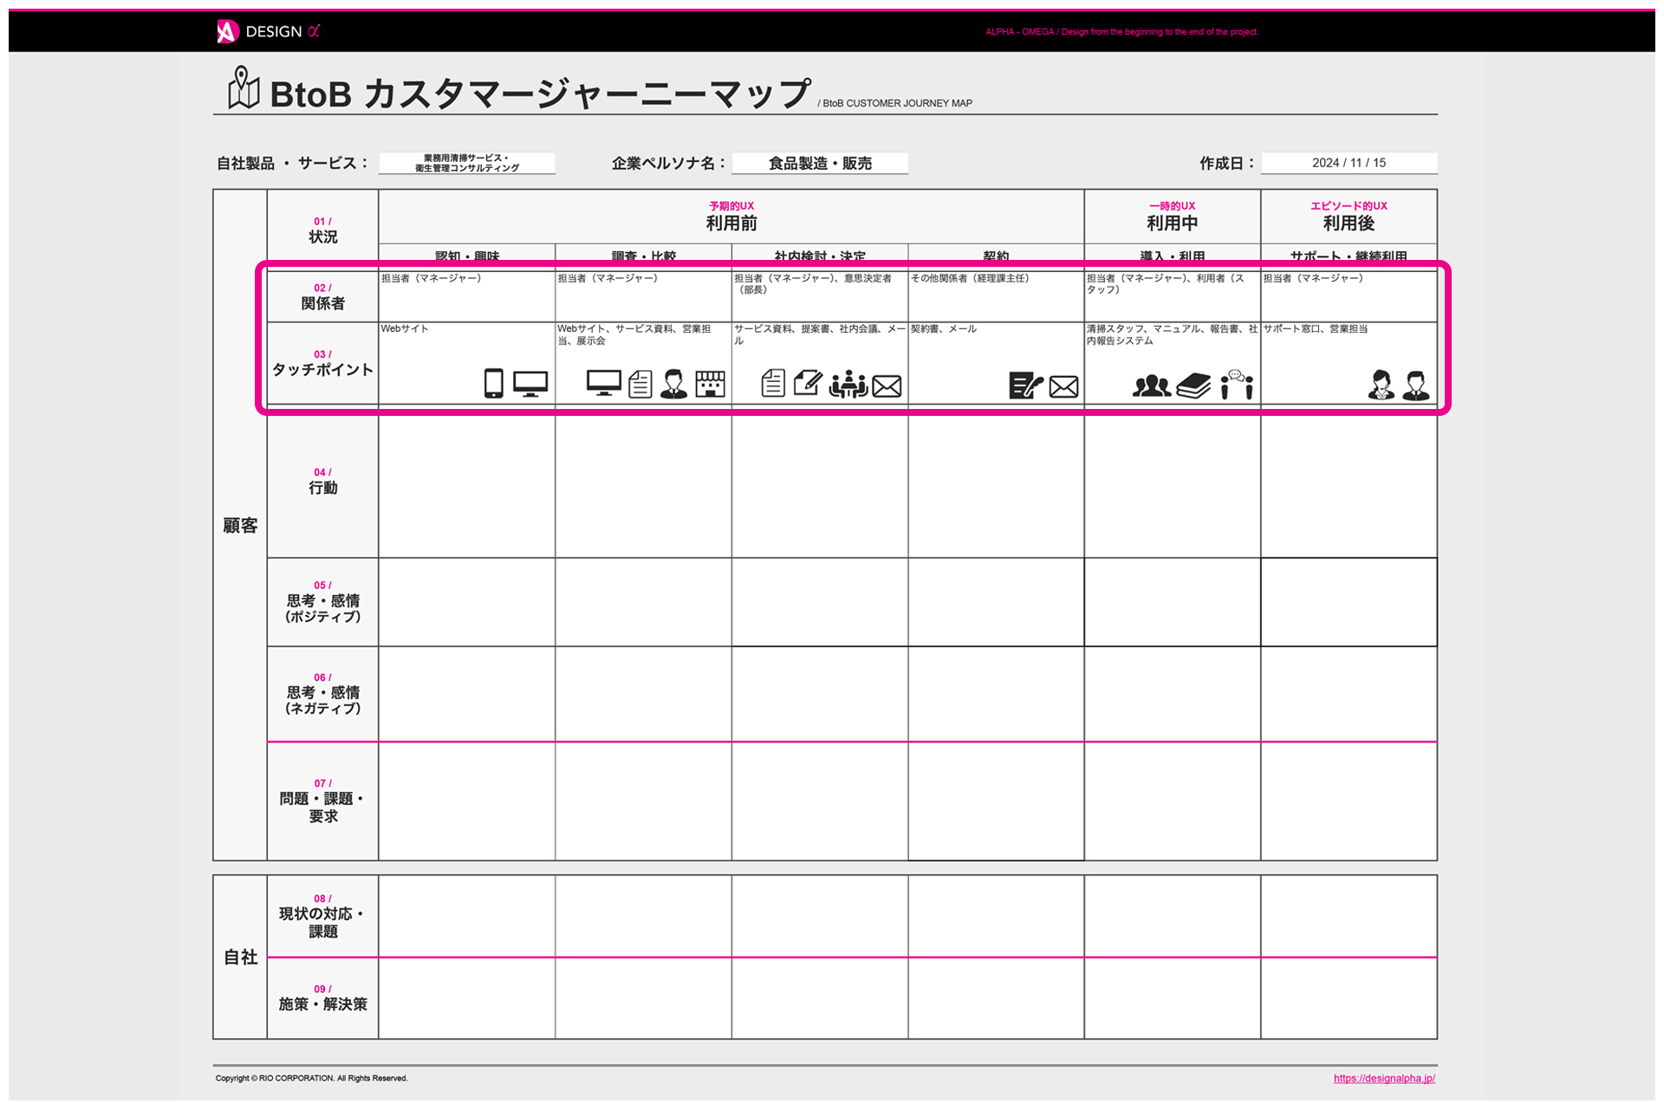Click the BtoB CUSTOMER JOURNEY MAP subtitle
Screen dimensions: 1664x1109
[895, 103]
